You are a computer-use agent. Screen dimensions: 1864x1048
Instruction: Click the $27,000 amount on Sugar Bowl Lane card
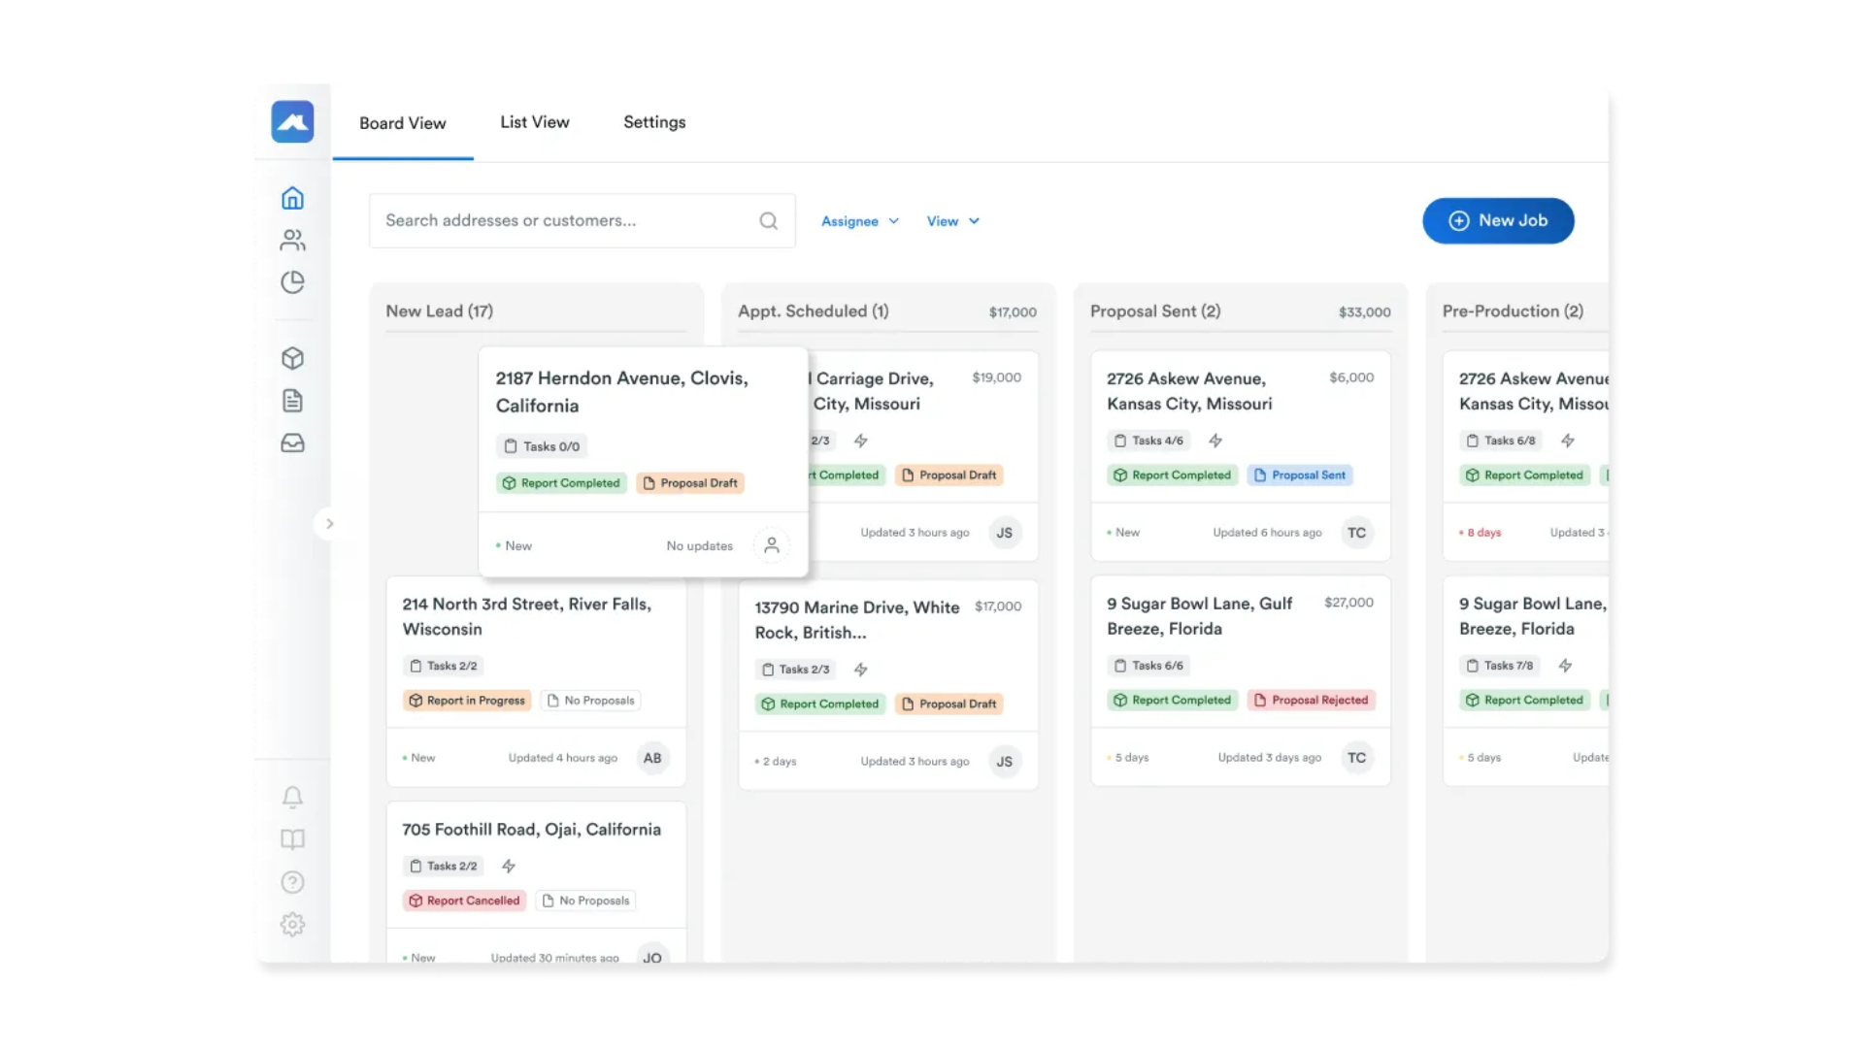tap(1348, 603)
